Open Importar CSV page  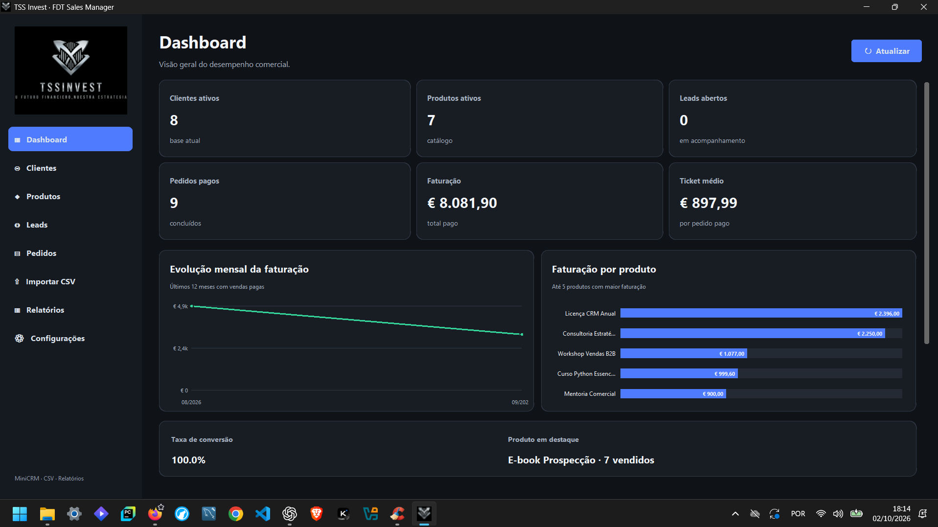pos(70,281)
